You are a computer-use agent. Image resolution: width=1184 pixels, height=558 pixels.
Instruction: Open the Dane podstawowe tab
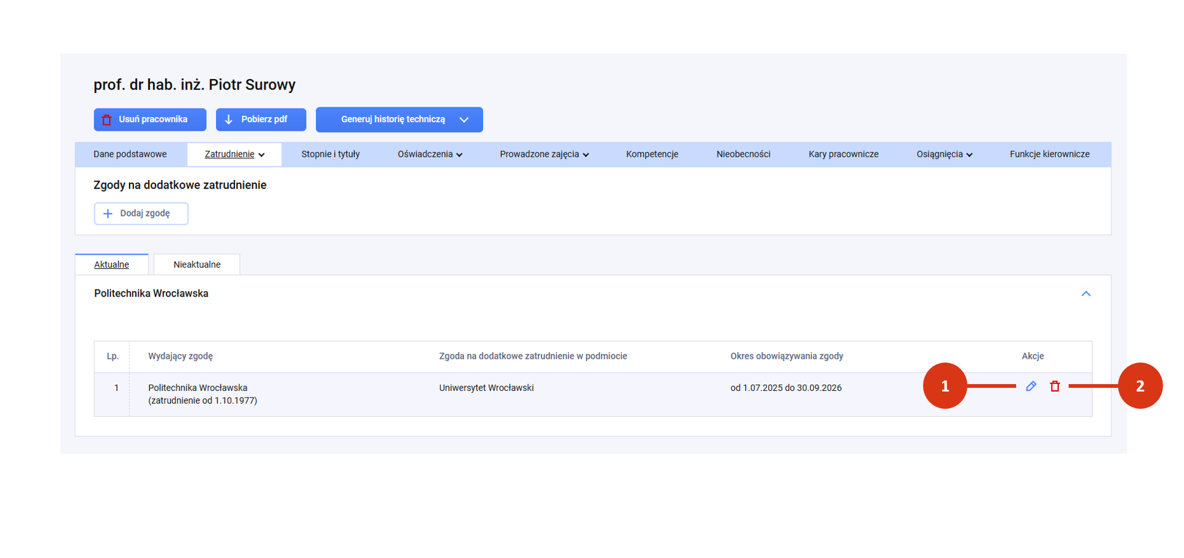[130, 154]
